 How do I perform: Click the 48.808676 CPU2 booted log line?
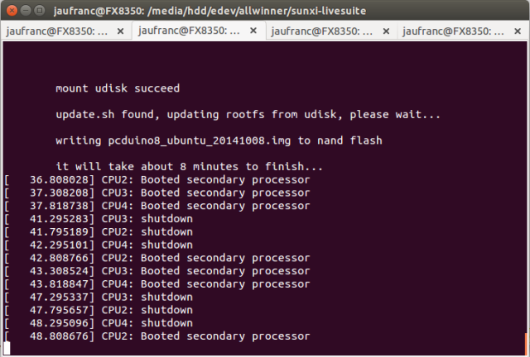point(157,336)
